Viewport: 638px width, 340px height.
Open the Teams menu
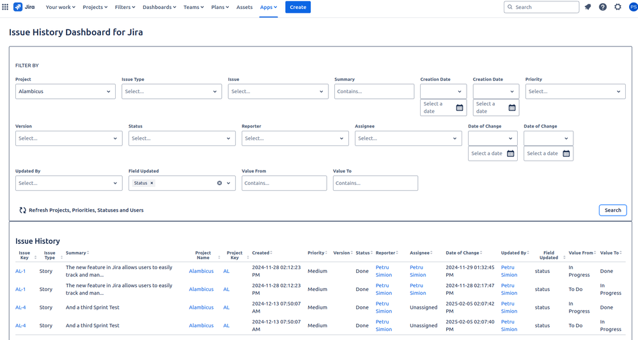point(194,7)
